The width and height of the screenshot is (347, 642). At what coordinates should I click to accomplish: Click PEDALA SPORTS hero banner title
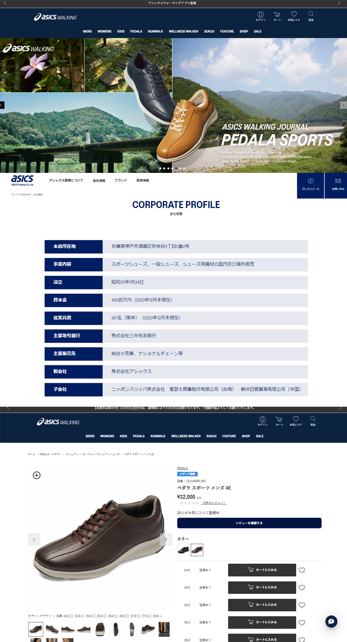tap(277, 140)
